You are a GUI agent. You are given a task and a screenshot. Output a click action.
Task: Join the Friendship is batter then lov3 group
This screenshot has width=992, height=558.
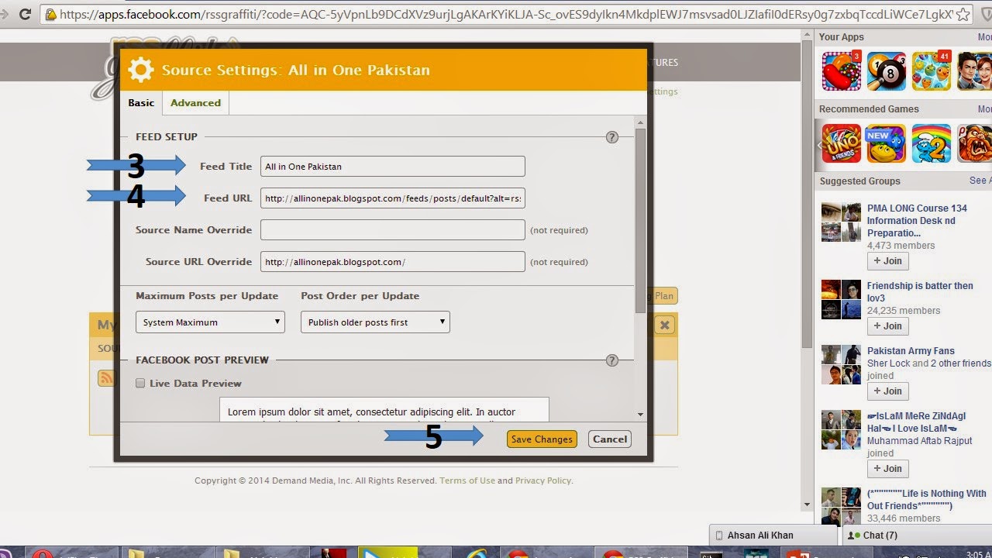point(887,326)
